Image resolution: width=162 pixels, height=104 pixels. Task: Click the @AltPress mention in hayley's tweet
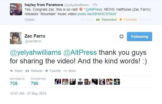point(94,9)
